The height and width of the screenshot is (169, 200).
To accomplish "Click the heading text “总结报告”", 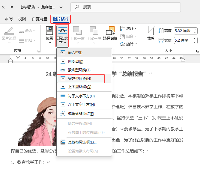I will pos(132,74).
